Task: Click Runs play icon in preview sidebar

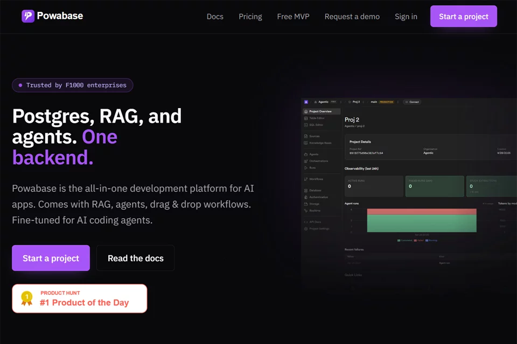Action: click(x=306, y=168)
